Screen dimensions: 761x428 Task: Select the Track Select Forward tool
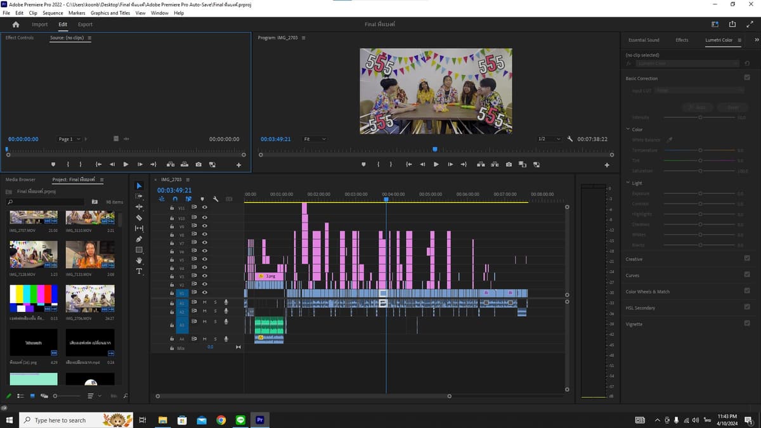140,196
